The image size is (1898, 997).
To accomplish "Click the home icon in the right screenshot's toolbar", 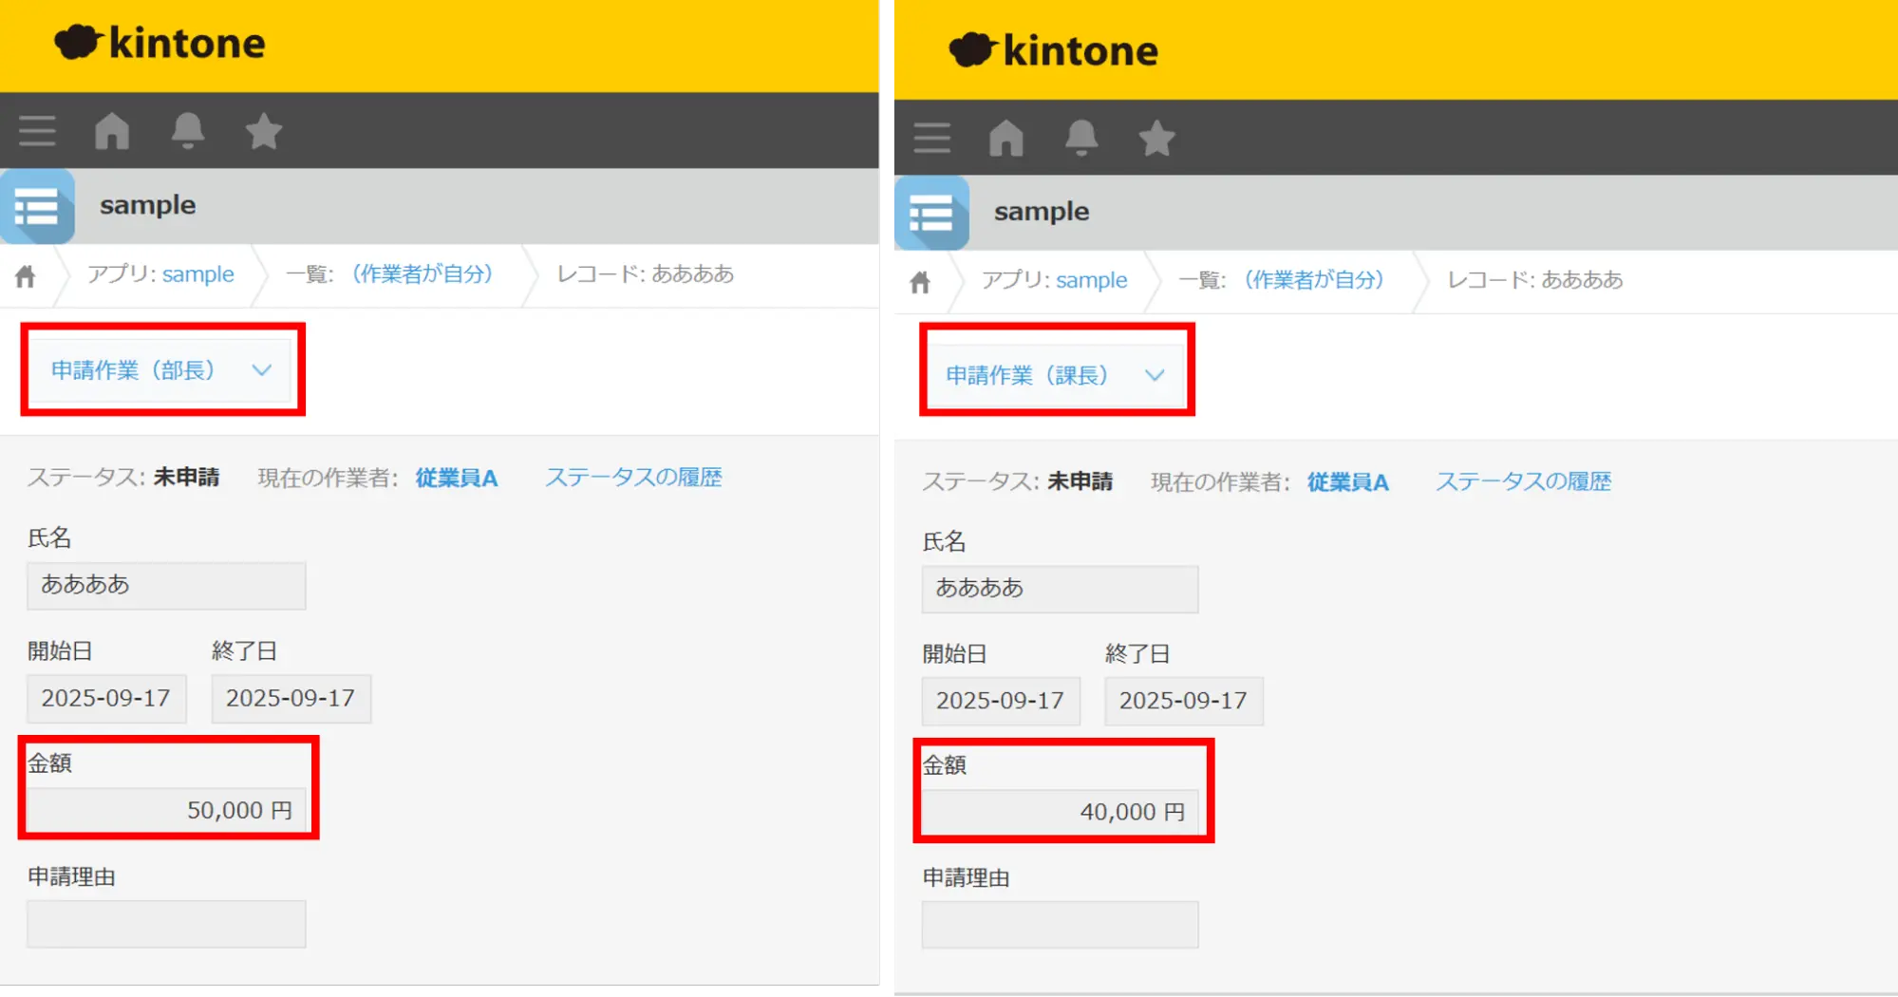I will coord(1006,139).
